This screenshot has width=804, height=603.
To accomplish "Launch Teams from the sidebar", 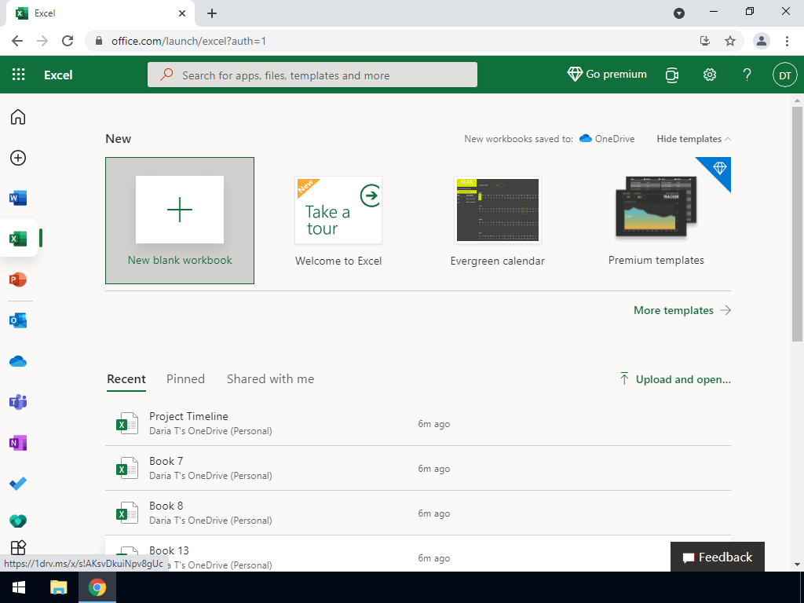I will pos(18,402).
